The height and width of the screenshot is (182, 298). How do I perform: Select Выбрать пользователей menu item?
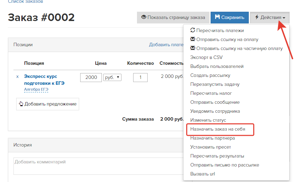click(217, 66)
